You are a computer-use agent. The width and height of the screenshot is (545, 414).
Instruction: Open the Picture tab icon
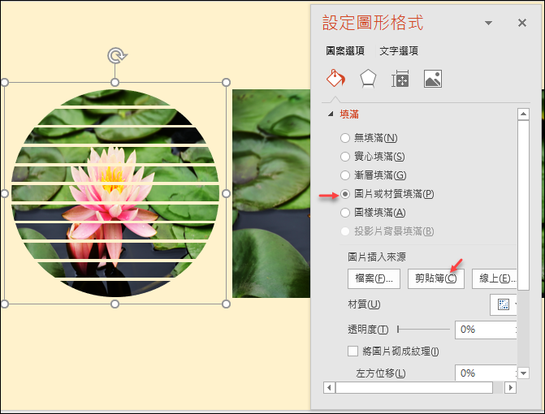pos(433,79)
